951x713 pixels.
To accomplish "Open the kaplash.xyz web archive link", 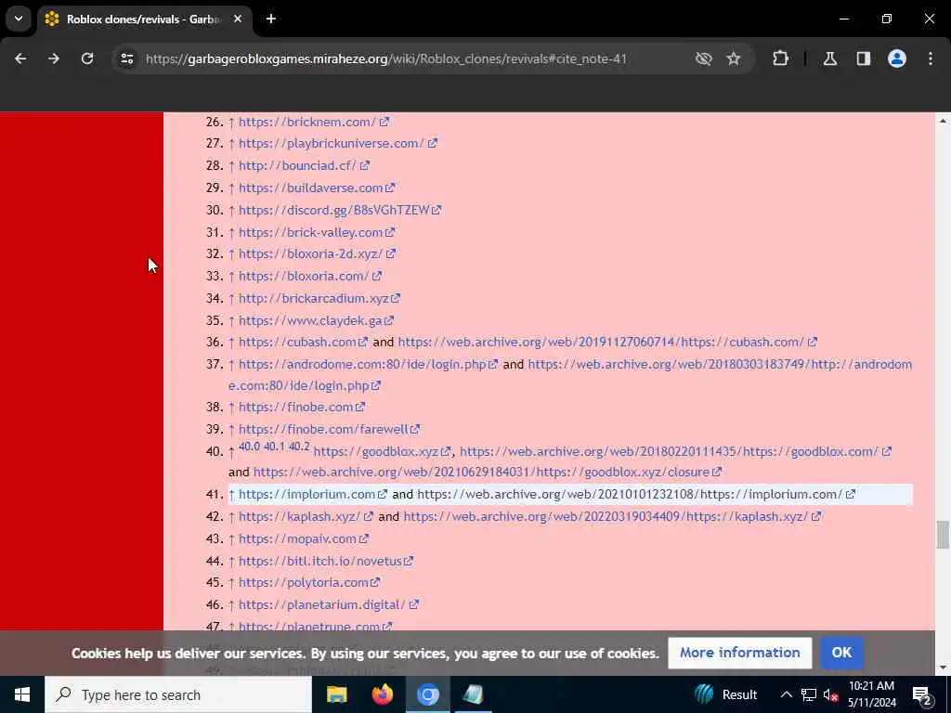I will tap(606, 516).
